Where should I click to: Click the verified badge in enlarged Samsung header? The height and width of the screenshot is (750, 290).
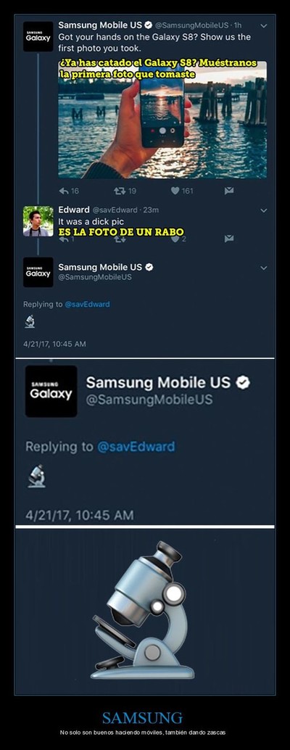click(244, 383)
